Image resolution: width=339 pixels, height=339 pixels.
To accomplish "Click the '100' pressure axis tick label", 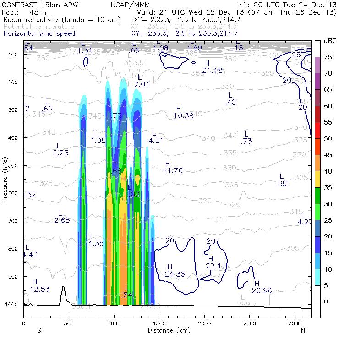I will tap(13, 55).
